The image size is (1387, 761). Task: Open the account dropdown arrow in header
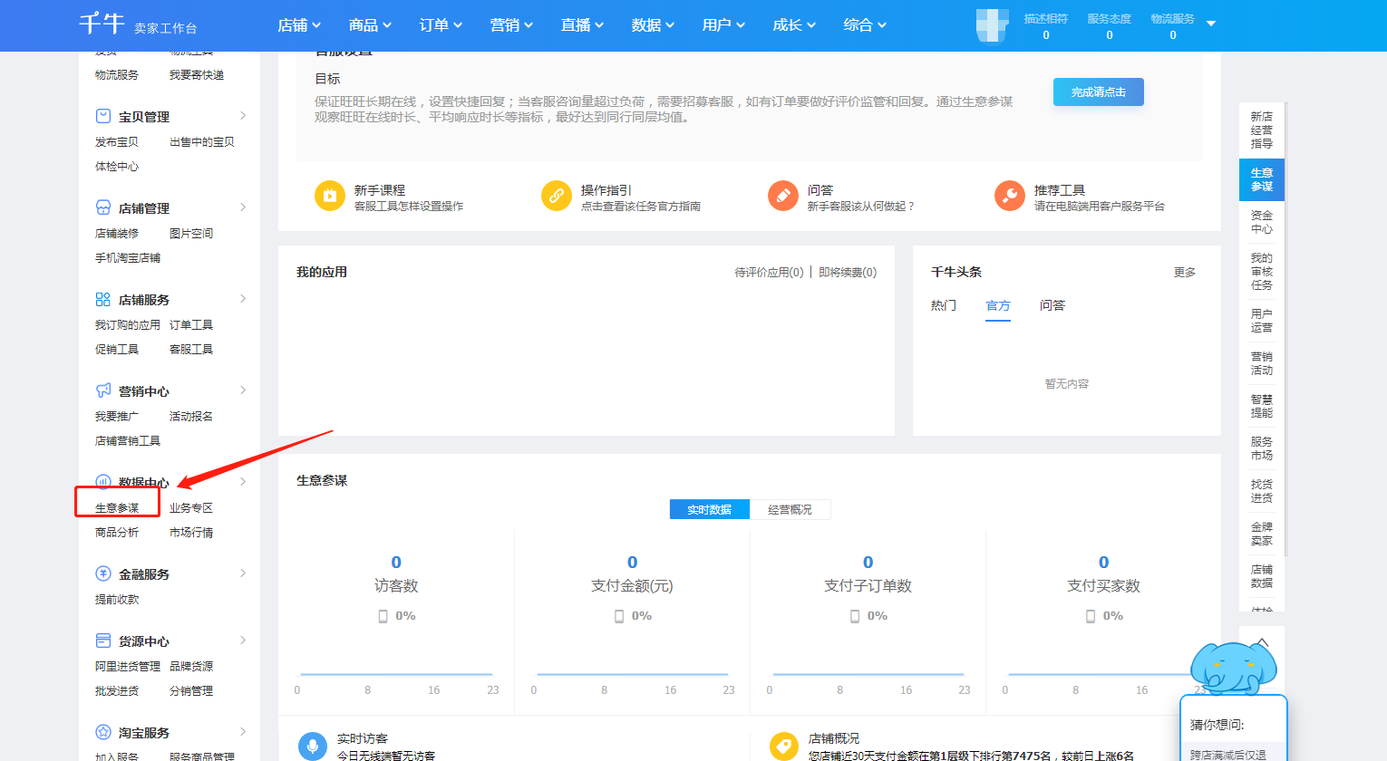[1211, 24]
